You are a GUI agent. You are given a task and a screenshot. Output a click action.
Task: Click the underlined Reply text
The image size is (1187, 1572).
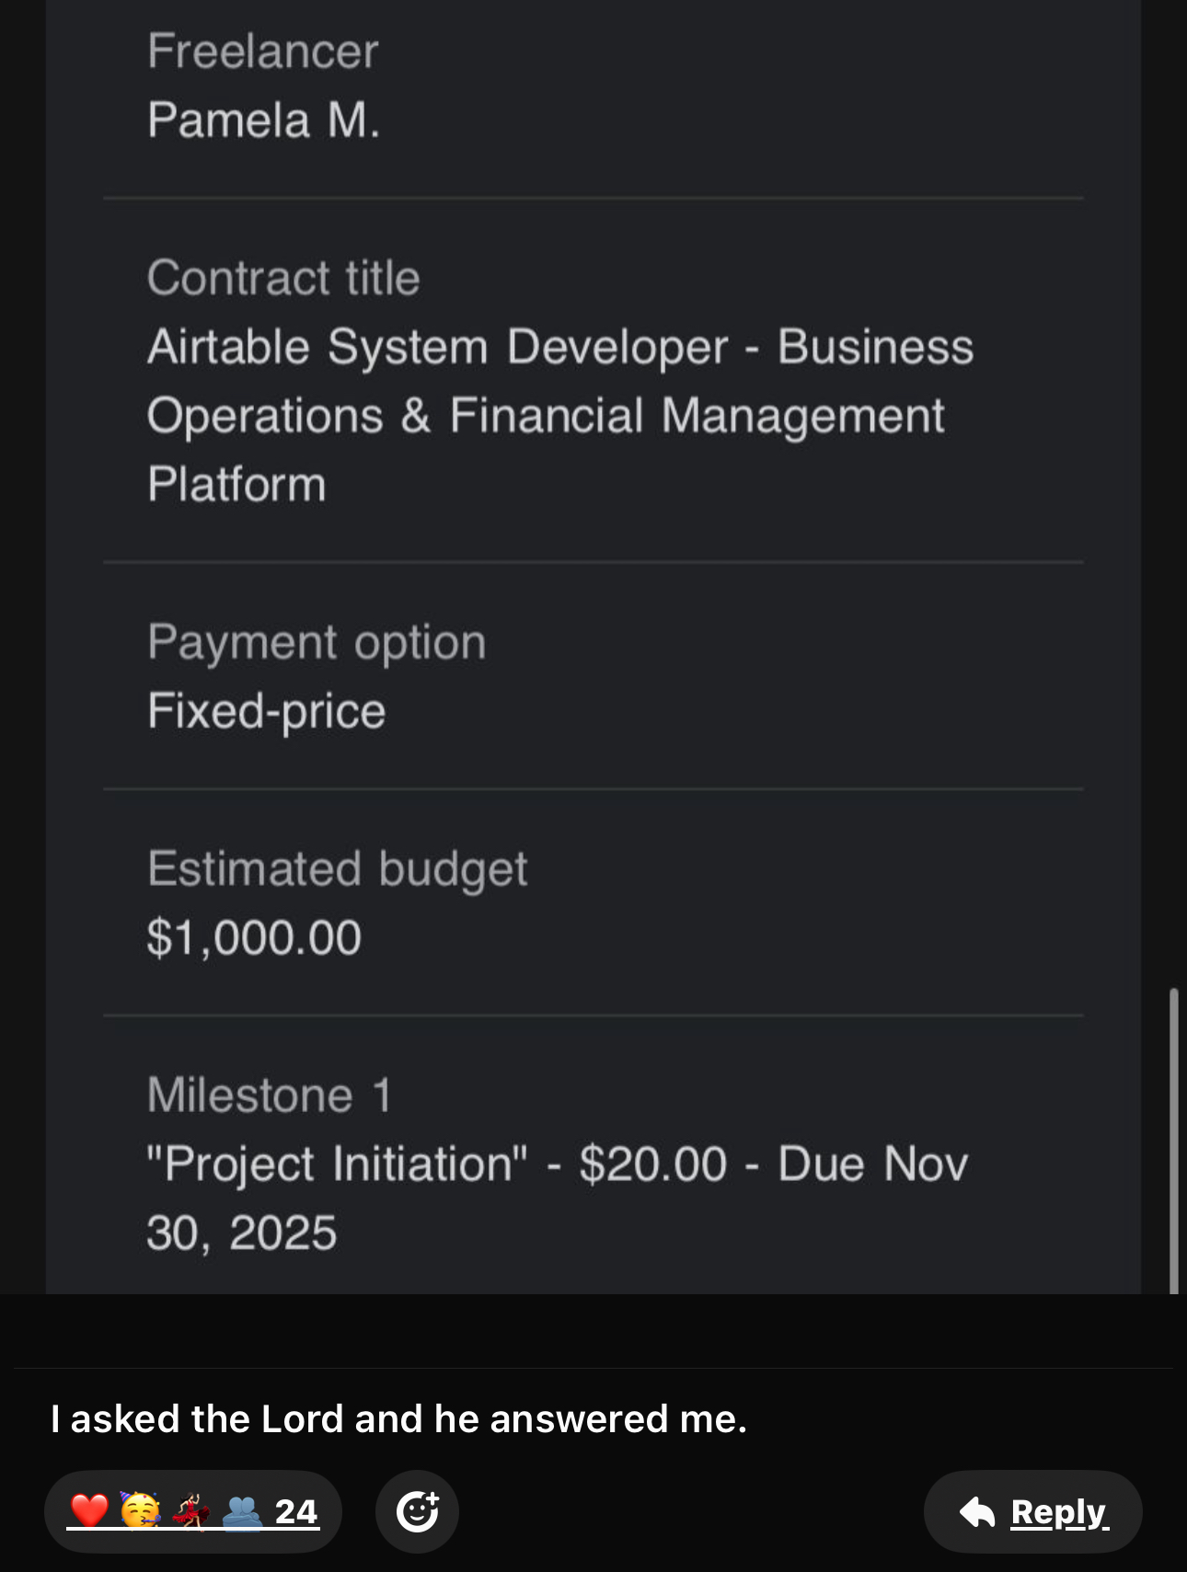1059,1512
